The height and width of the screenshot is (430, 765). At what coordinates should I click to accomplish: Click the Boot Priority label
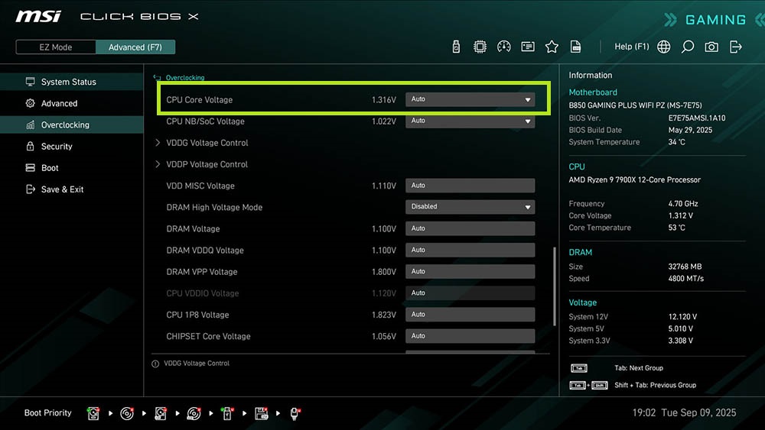pyautogui.click(x=47, y=413)
